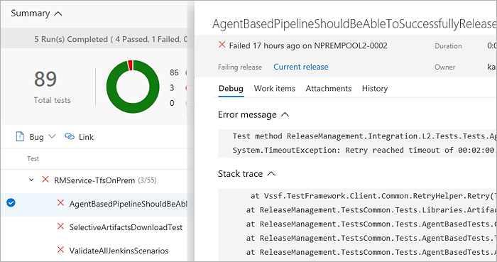497x262 pixels.
Task: Collapse the Summary section
Action: tap(58, 13)
